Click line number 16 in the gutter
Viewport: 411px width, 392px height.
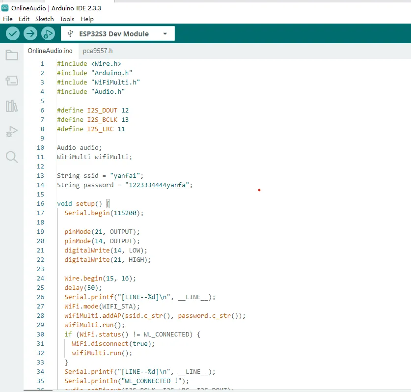click(x=40, y=204)
